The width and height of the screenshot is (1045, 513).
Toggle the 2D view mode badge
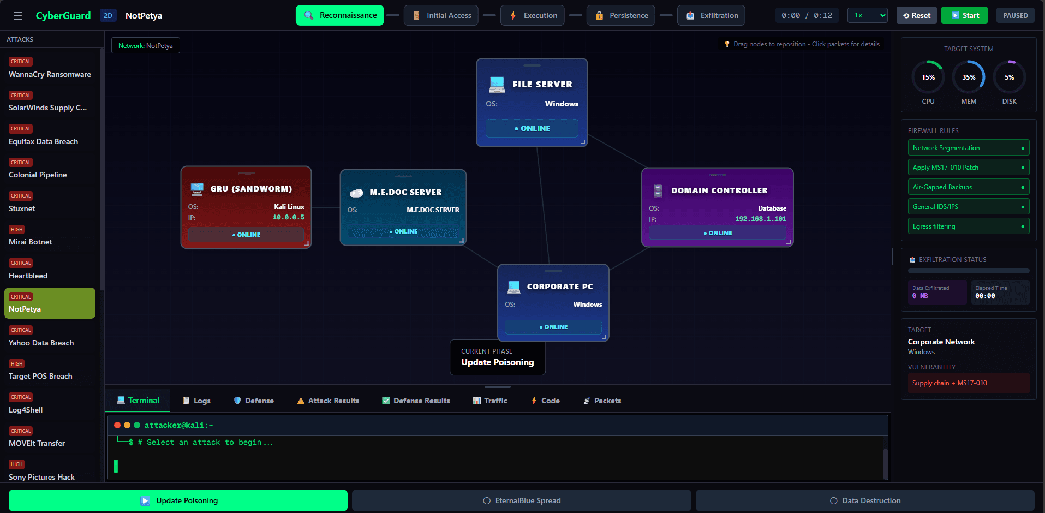pyautogui.click(x=108, y=16)
